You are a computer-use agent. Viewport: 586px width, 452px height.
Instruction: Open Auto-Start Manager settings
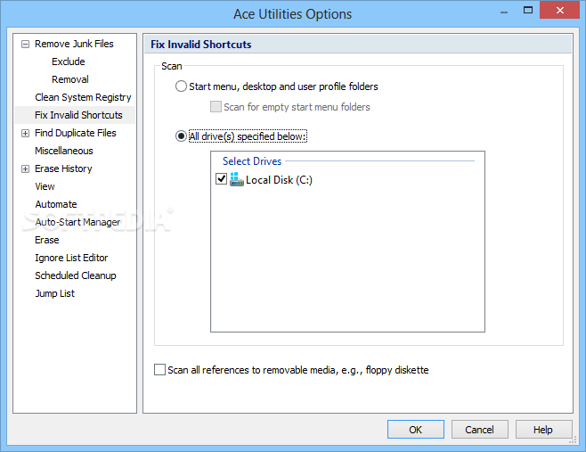pyautogui.click(x=77, y=222)
